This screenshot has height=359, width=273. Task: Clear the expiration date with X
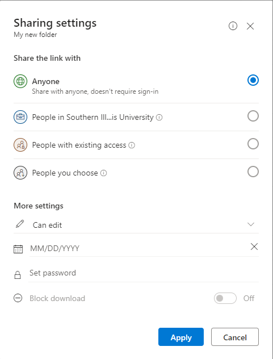[x=254, y=247]
